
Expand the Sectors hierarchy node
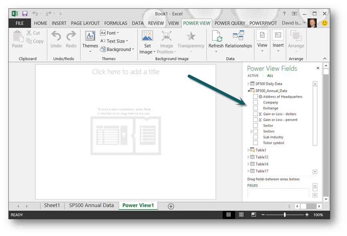pyautogui.click(x=251, y=131)
